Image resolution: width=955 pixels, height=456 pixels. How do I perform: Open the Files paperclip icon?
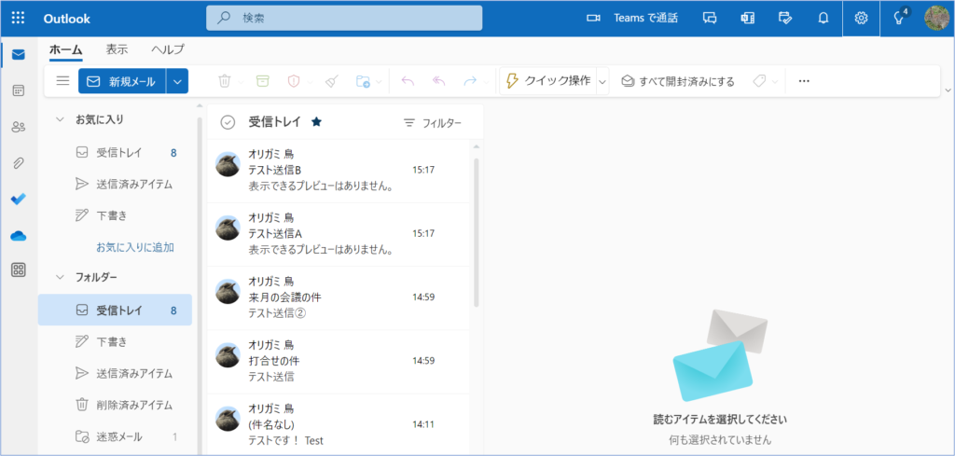pyautogui.click(x=19, y=163)
